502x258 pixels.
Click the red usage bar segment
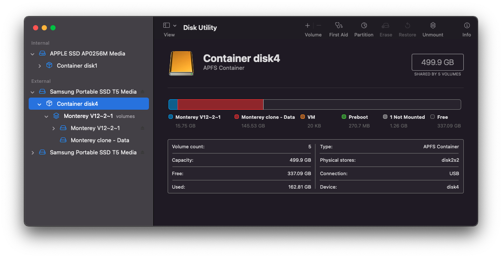[x=220, y=105]
